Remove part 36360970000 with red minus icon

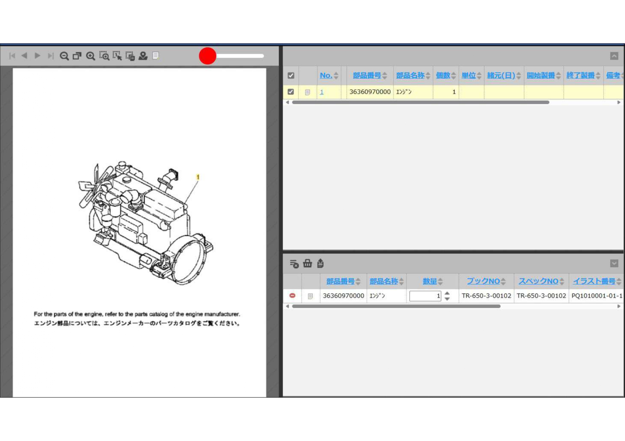coord(292,296)
